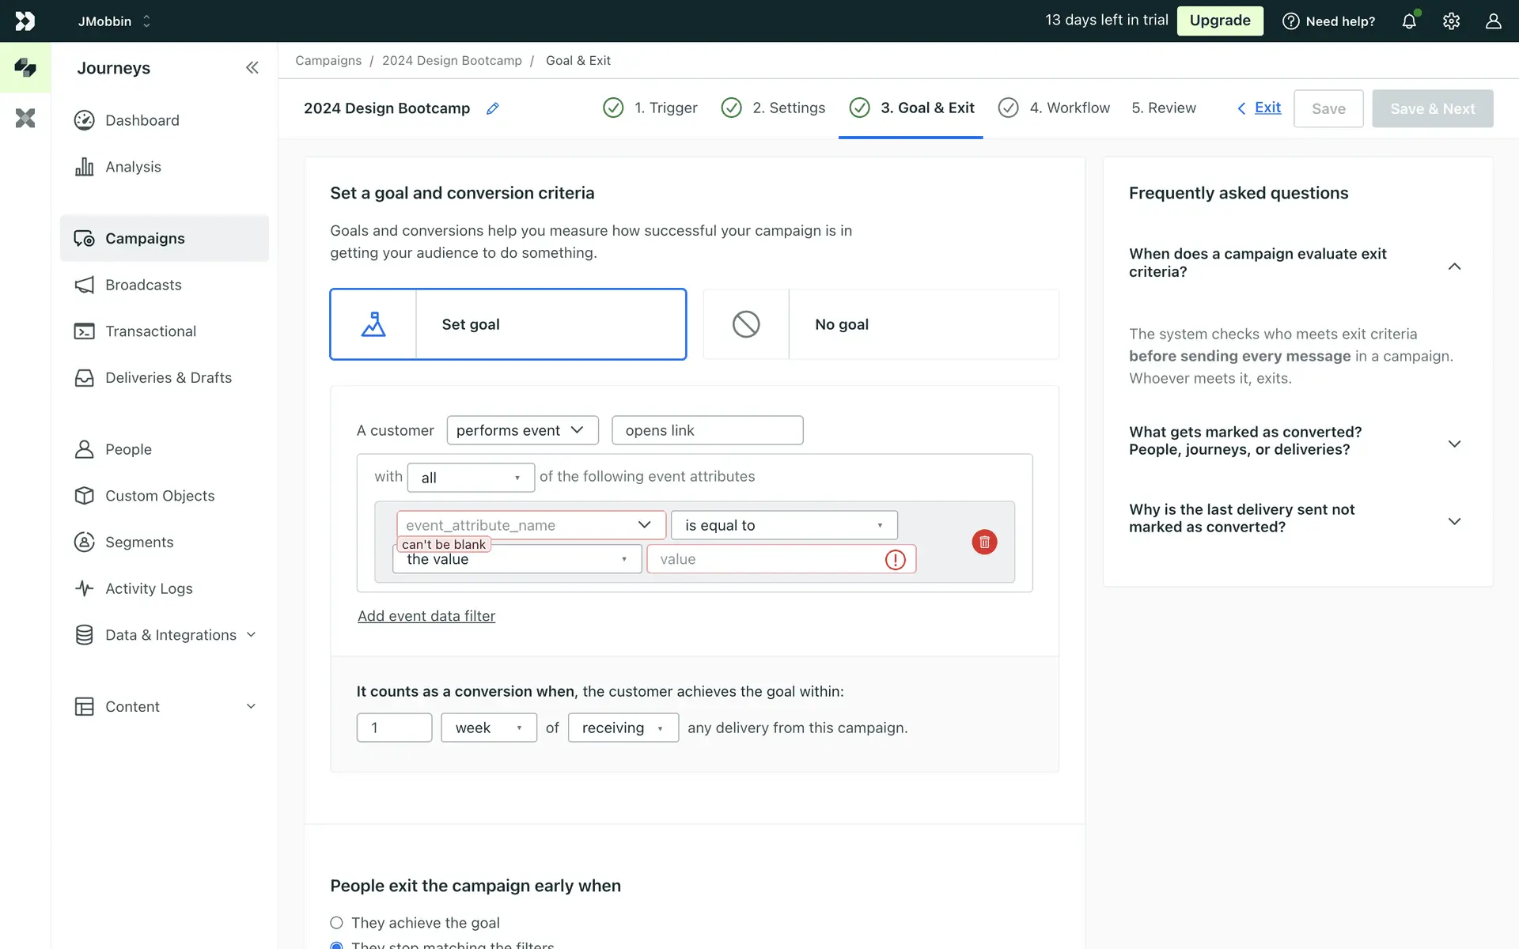Switch to the '4. Workflow' step tab
The width and height of the screenshot is (1519, 949).
pos(1055,108)
